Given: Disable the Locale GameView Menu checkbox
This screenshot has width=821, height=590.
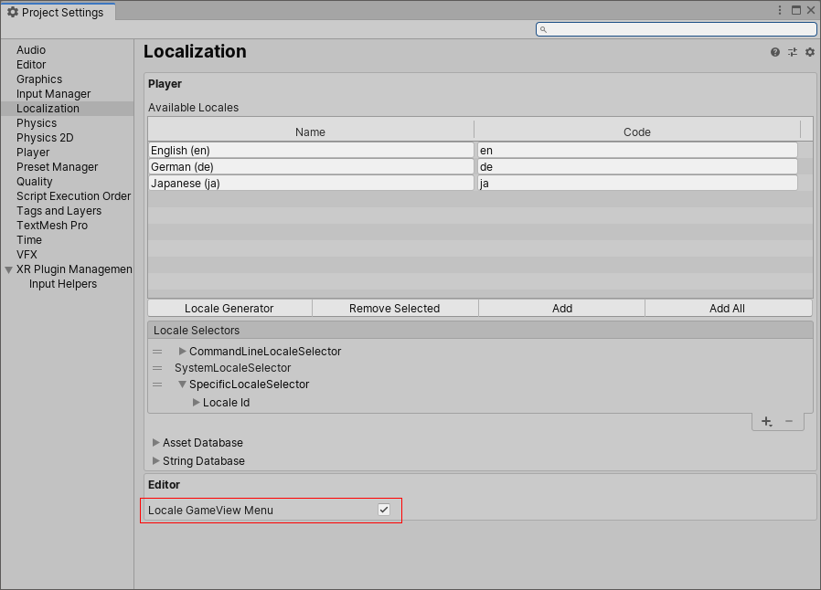Looking at the screenshot, I should click(x=385, y=511).
